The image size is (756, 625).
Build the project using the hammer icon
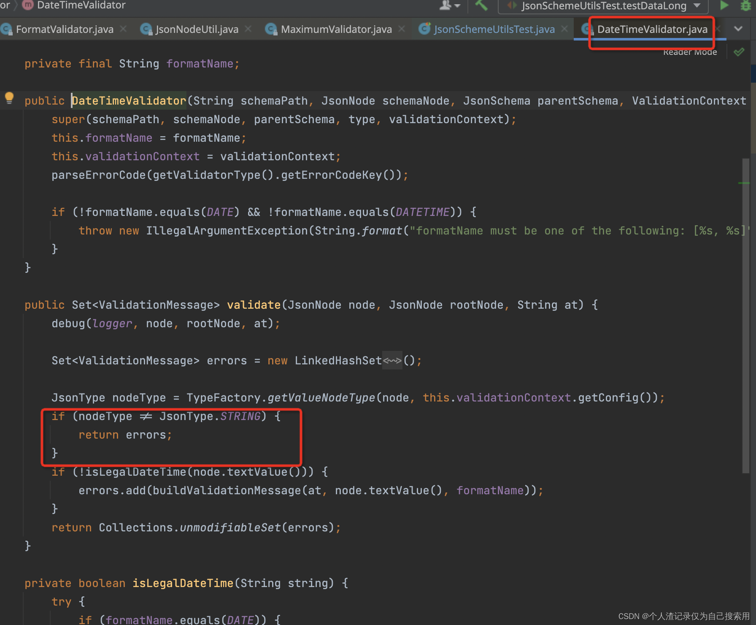[481, 6]
